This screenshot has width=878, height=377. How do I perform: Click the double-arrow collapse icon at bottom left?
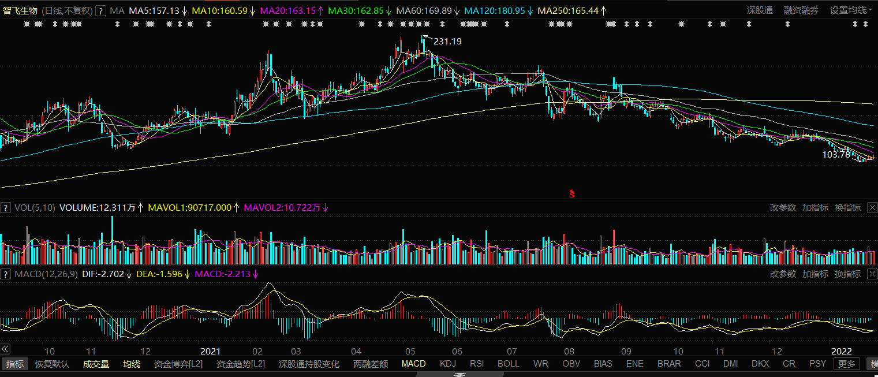point(5,349)
